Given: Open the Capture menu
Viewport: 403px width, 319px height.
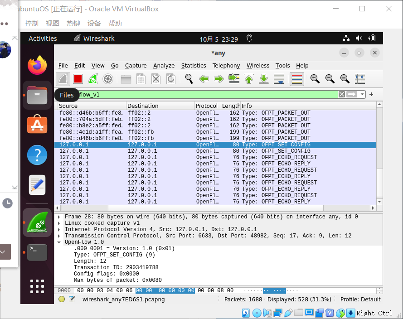Looking at the screenshot, I should pyautogui.click(x=136, y=66).
